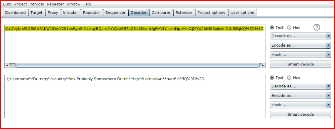Open the Burp menu
The height and width of the screenshot is (129, 335).
point(7,4)
